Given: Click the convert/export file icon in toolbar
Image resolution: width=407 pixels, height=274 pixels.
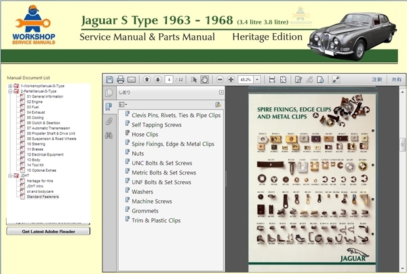Looking at the screenshot, I should point(320,80).
